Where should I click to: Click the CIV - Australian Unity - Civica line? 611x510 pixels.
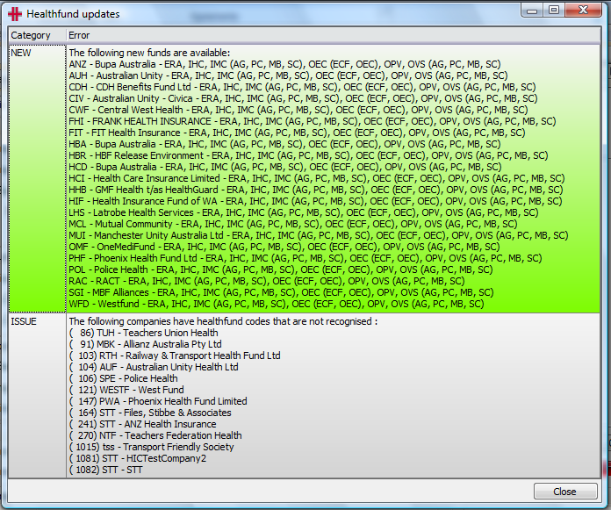tap(303, 98)
